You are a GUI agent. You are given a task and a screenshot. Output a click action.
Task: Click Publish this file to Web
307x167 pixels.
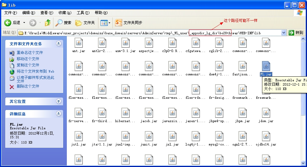pos(35,71)
